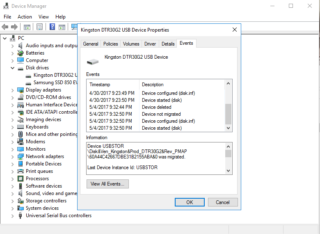Expand the Display adapters node
This screenshot has height=234, width=320.
tap(12, 90)
